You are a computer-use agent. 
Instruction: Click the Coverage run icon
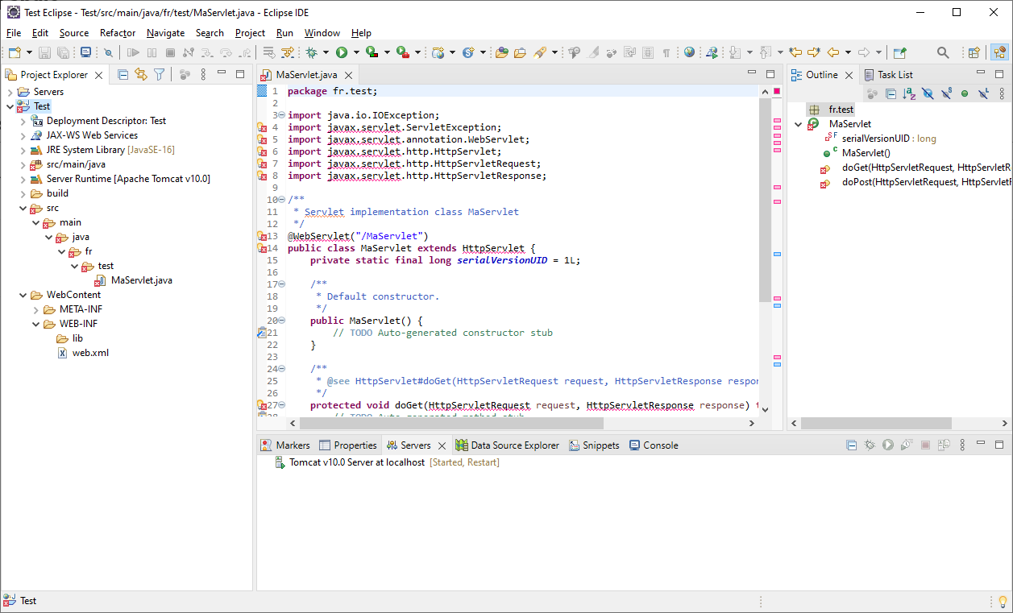[372, 52]
